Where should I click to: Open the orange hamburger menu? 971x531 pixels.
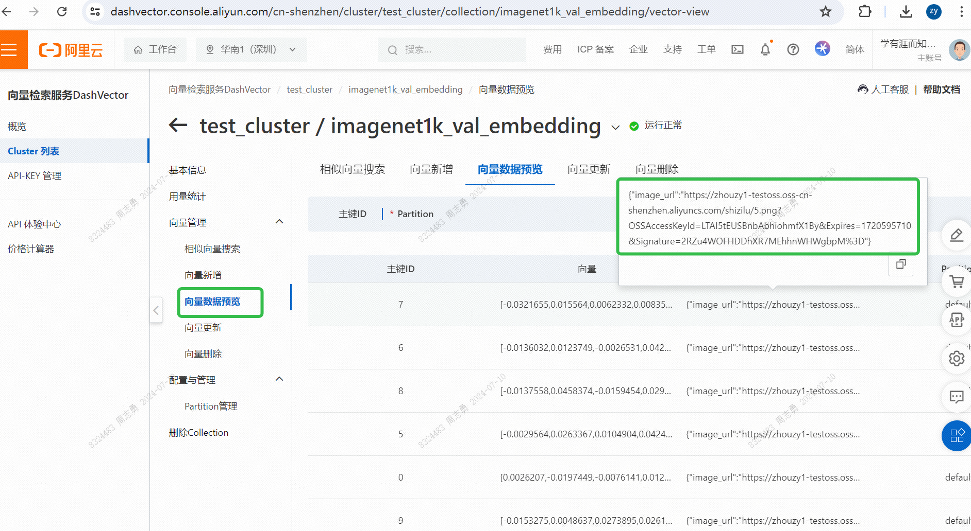tap(9, 49)
